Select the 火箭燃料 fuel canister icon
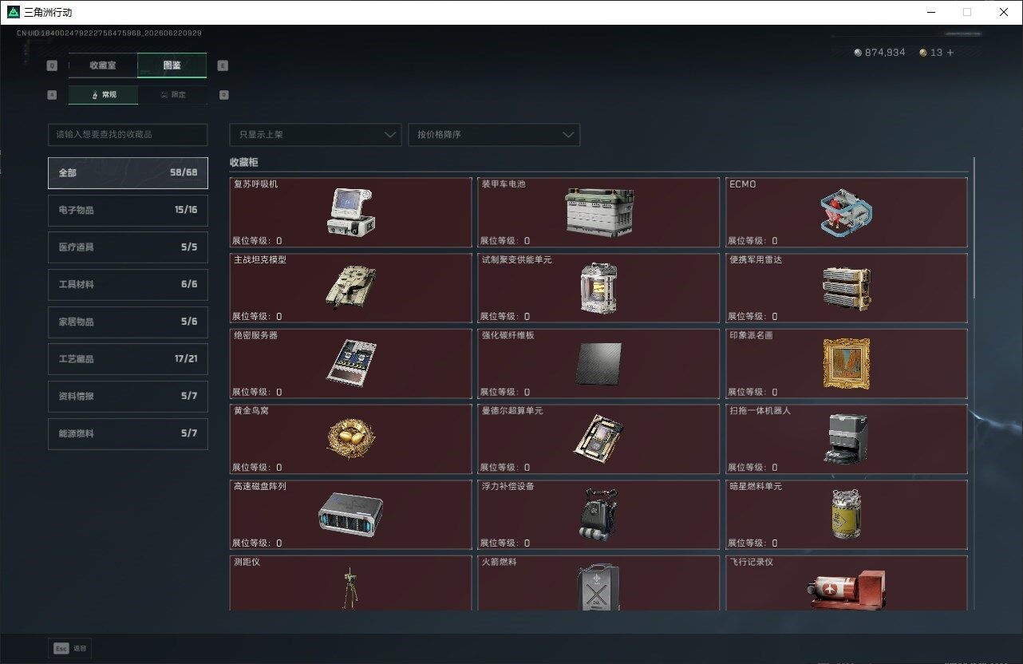Screen dimensions: 1023x664 (599, 587)
